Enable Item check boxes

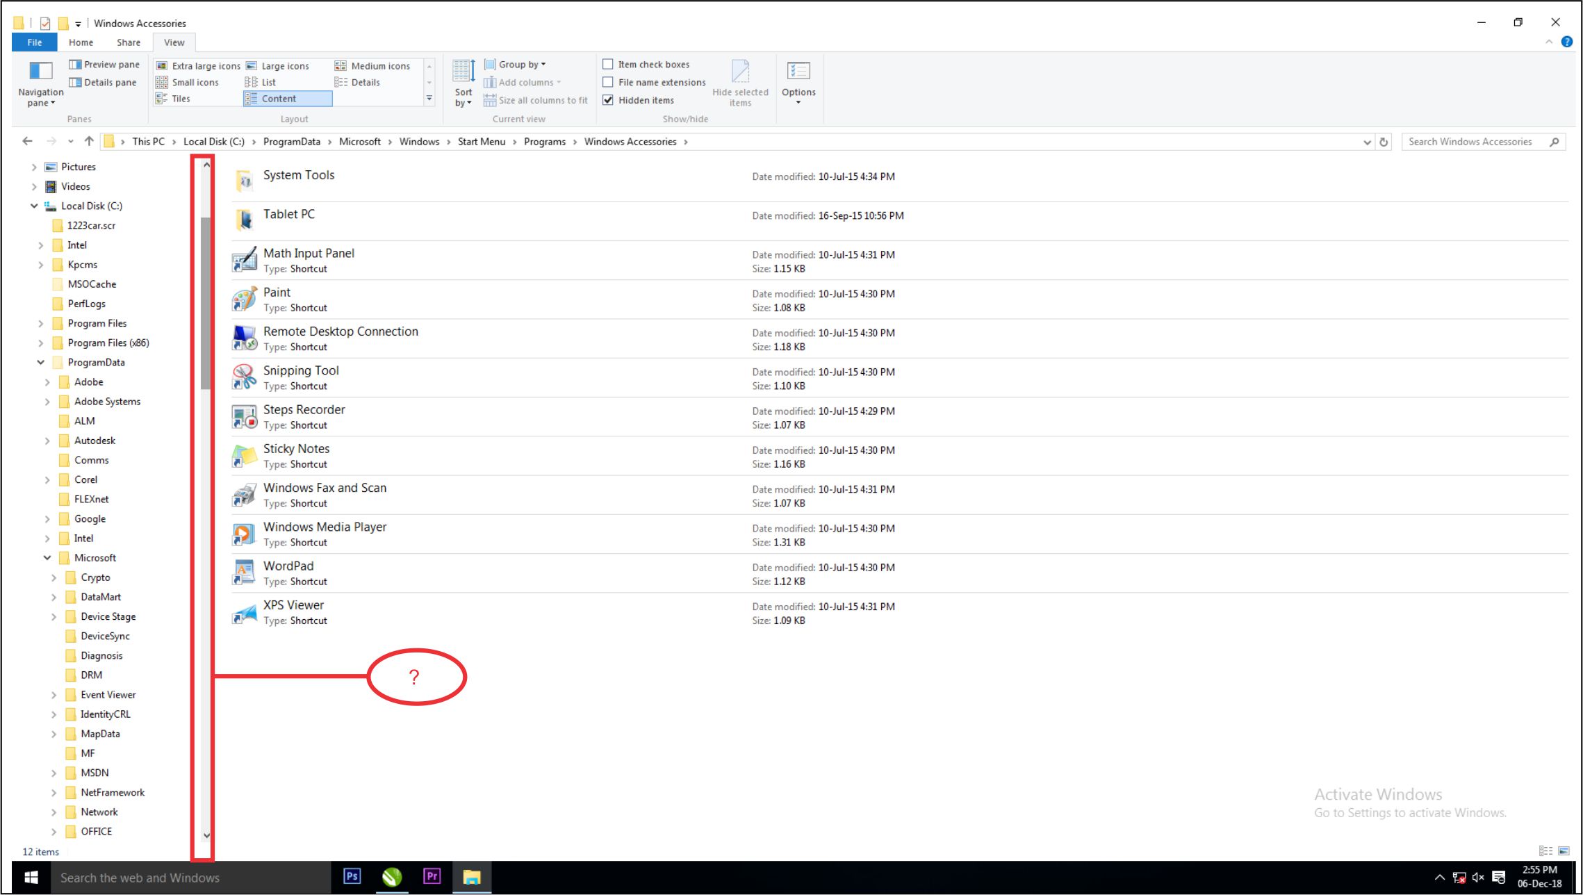[x=608, y=65]
